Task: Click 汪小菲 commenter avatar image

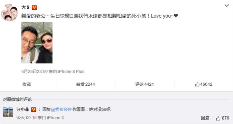Action: coord(8,112)
